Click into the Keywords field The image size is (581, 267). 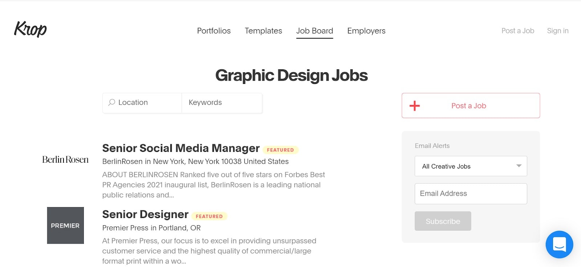tap(222, 103)
